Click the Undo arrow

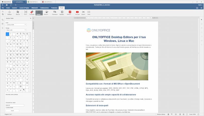(x=11, y=5)
